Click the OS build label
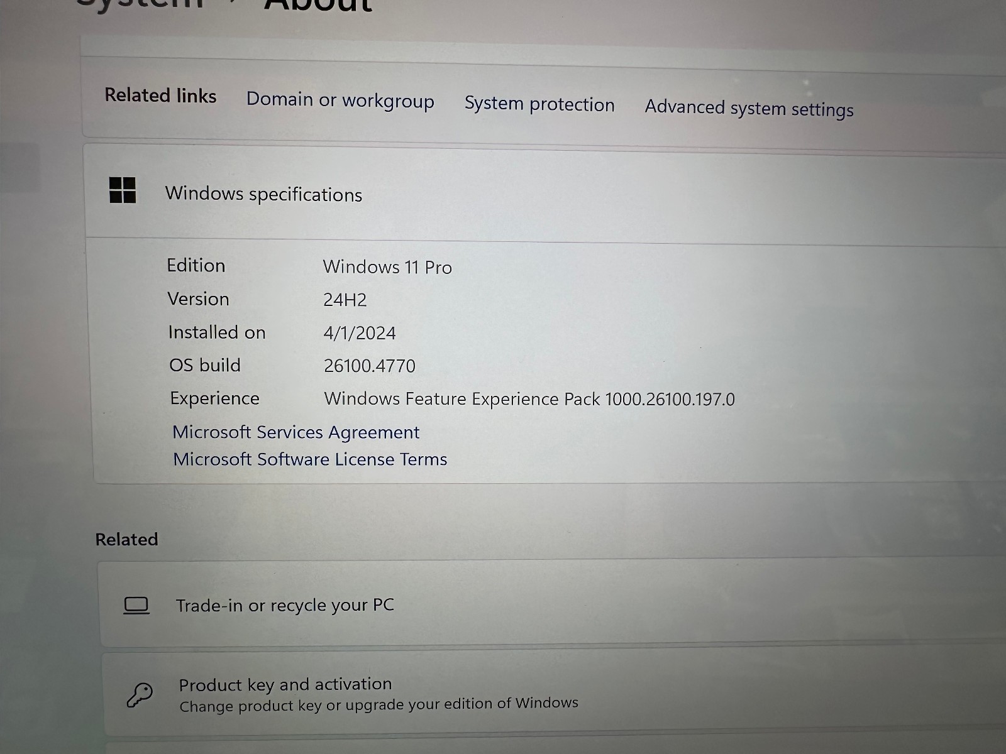The height and width of the screenshot is (754, 1006). tap(205, 365)
